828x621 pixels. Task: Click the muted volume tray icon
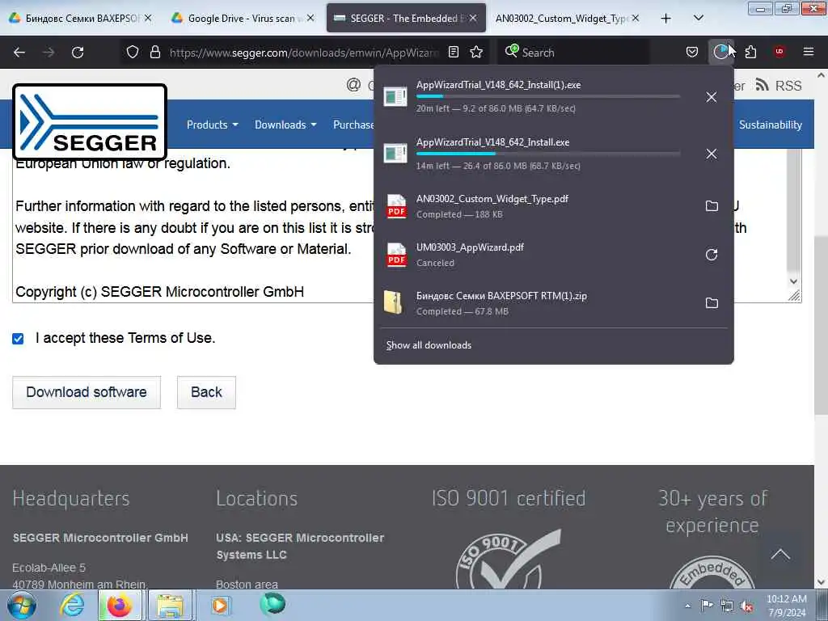746,606
